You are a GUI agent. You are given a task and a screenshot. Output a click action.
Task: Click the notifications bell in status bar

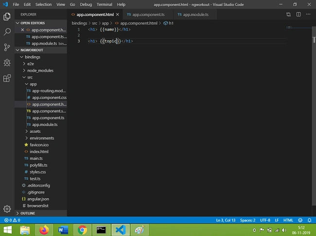[x=309, y=220]
